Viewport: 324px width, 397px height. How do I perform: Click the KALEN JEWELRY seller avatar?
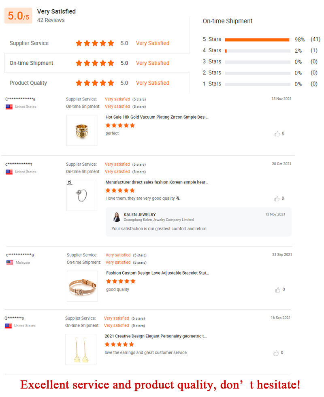117,217
